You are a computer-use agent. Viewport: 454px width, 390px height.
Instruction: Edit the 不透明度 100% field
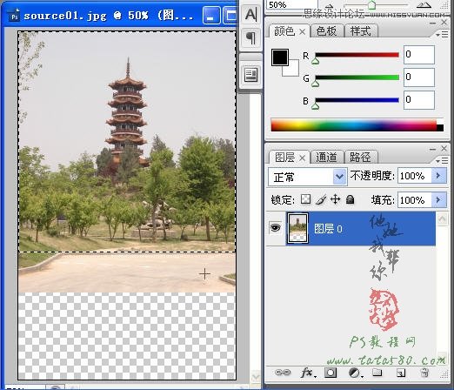pyautogui.click(x=415, y=176)
